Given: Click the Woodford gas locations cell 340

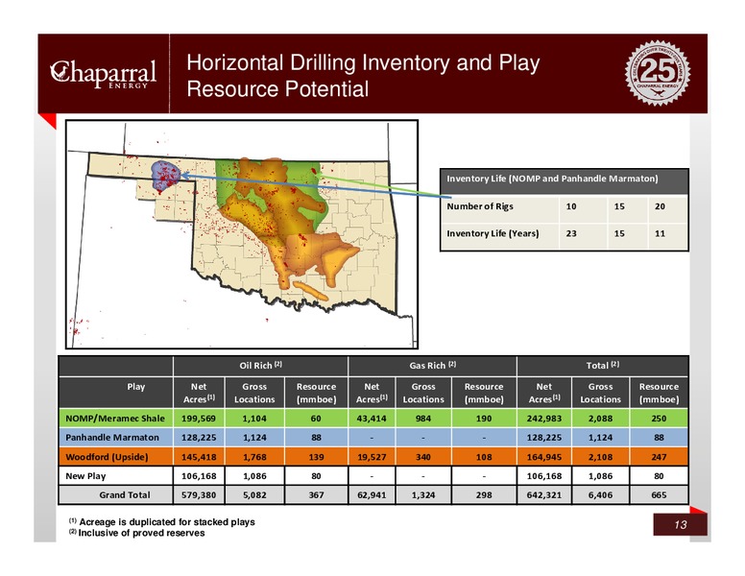Looking at the screenshot, I should pos(422,457).
